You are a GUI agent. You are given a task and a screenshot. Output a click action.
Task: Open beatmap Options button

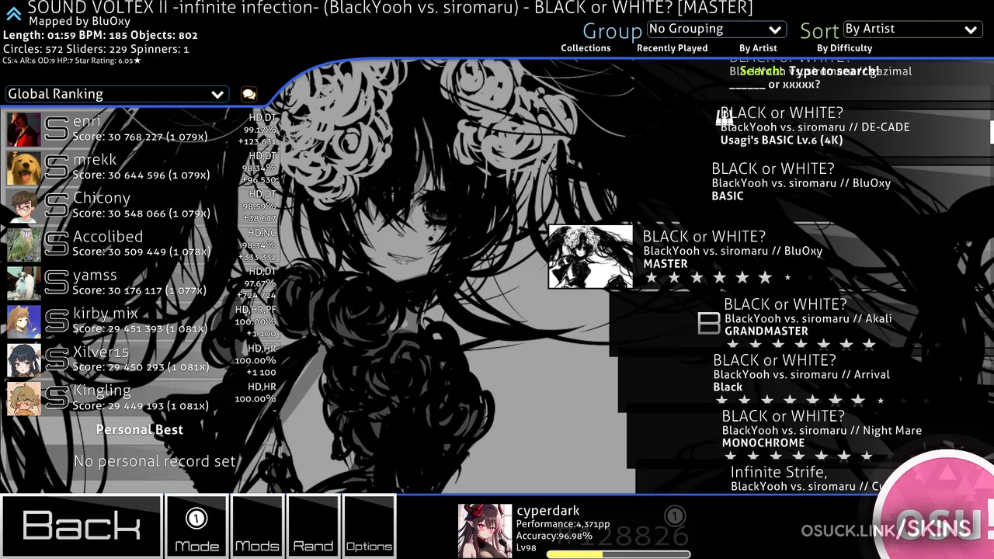point(369,526)
